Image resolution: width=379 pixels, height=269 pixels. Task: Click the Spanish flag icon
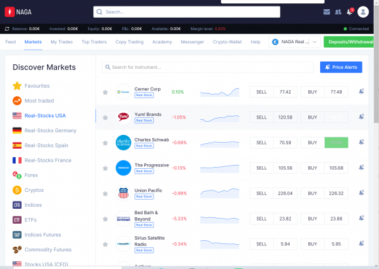17,145
